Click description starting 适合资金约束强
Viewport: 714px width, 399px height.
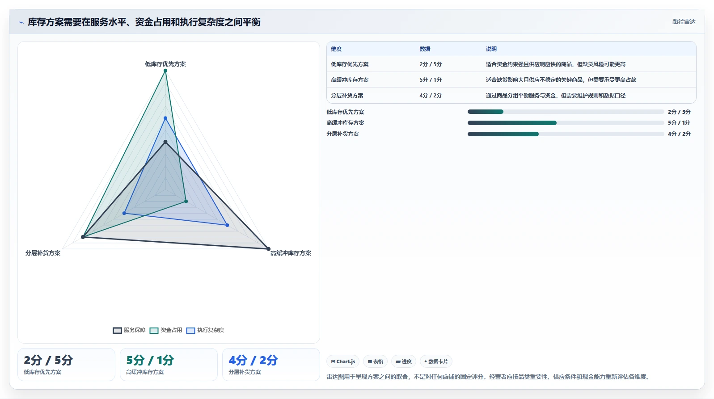(x=556, y=64)
